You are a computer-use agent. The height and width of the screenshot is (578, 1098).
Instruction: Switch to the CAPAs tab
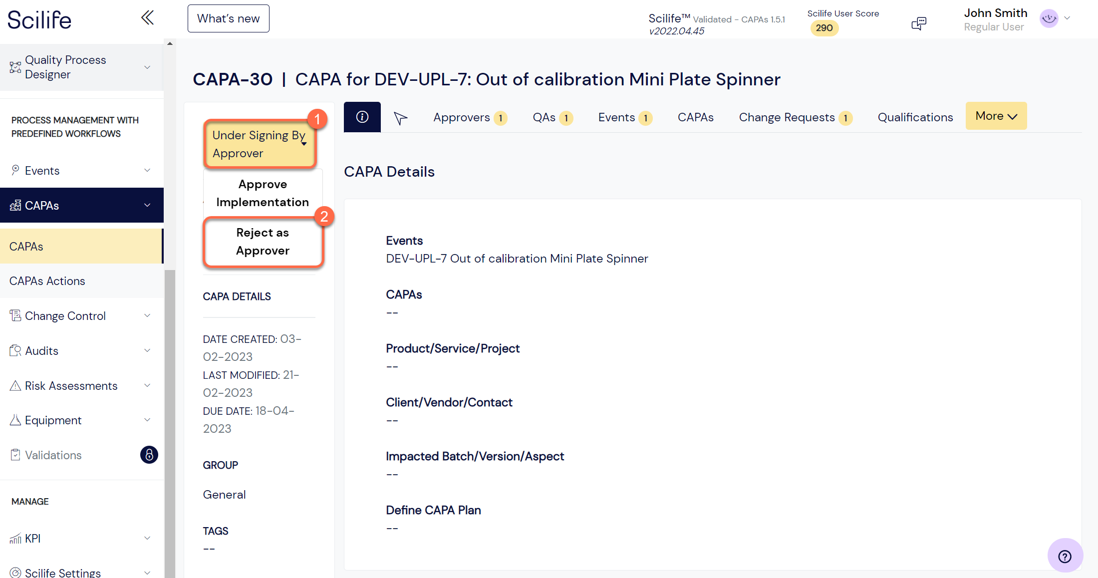click(x=695, y=117)
